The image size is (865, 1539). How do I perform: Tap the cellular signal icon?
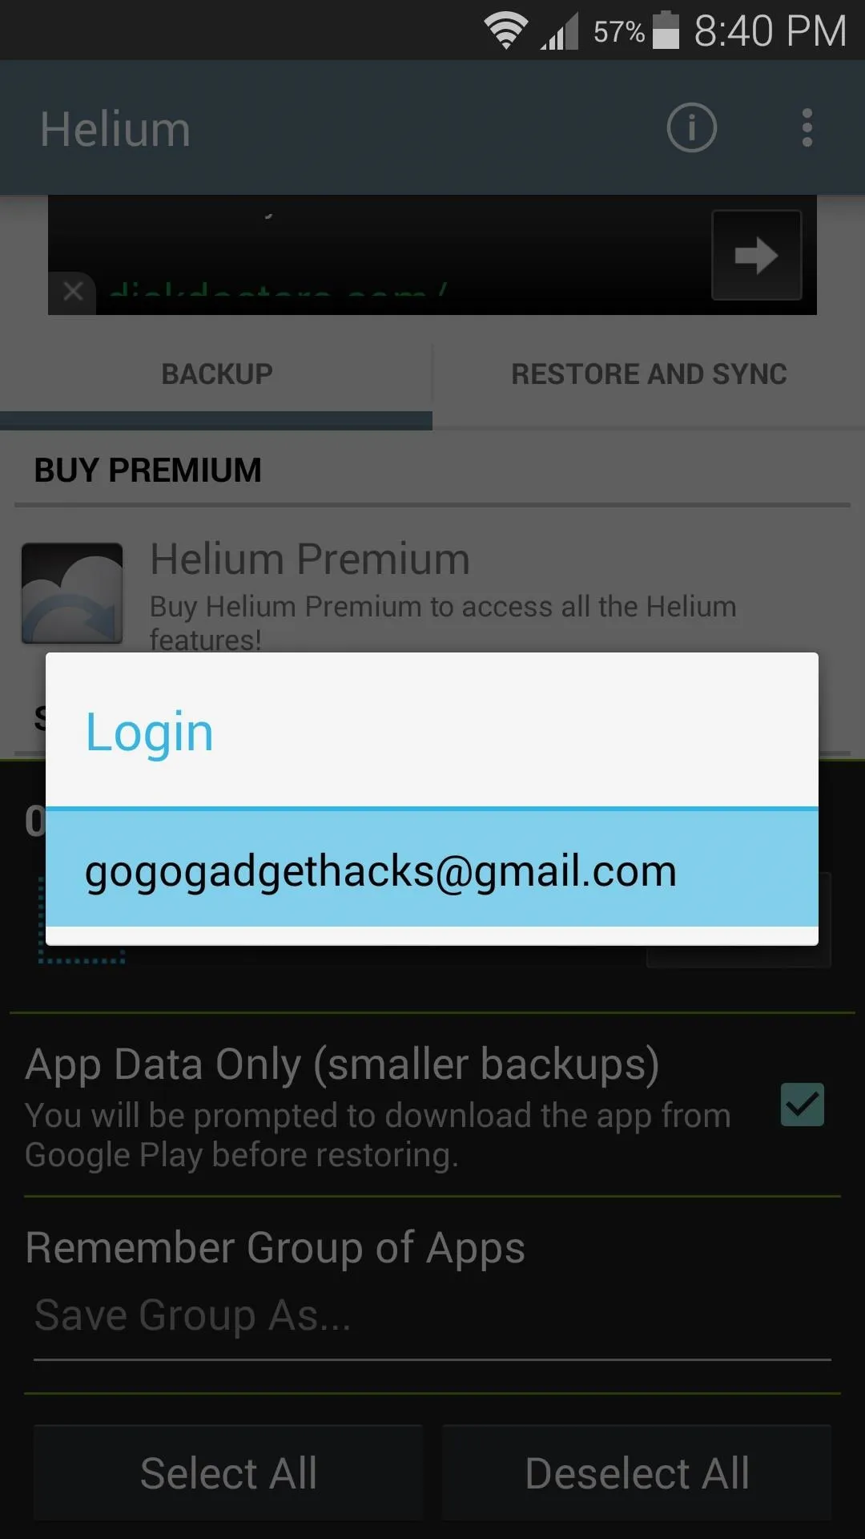coord(559,32)
